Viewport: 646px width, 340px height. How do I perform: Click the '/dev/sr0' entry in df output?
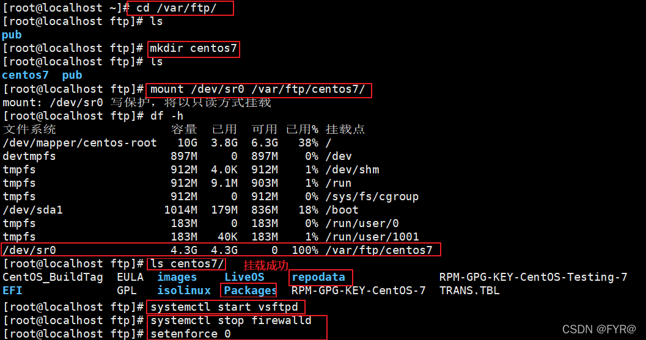pos(29,250)
